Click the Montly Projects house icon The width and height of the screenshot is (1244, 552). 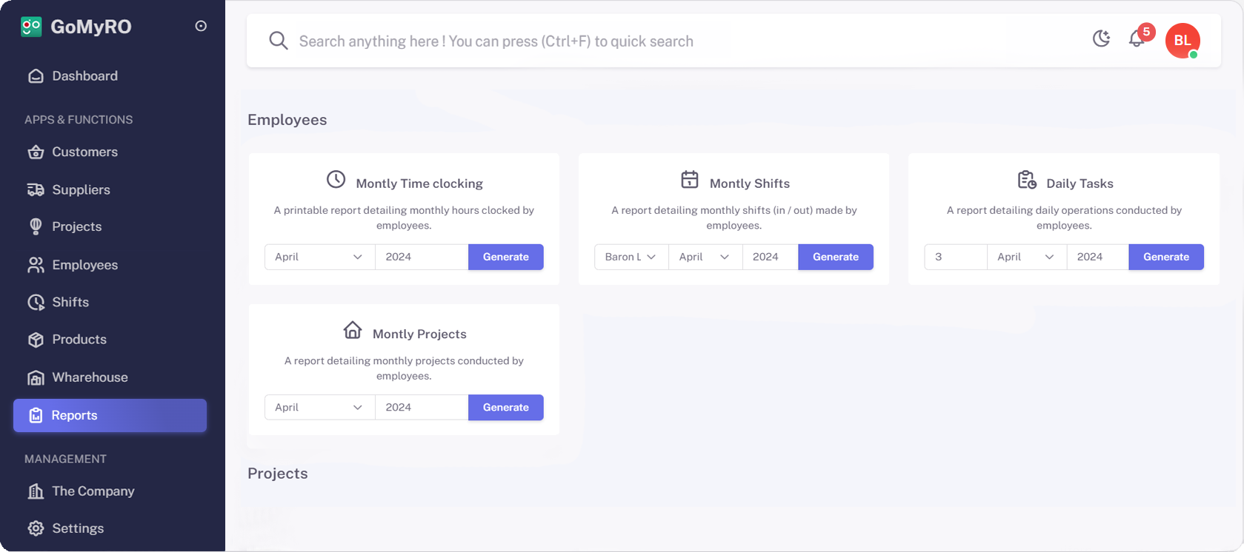pyautogui.click(x=353, y=330)
